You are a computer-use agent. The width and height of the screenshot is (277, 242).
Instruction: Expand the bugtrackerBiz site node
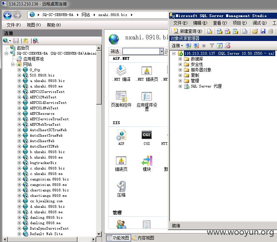click(19, 163)
